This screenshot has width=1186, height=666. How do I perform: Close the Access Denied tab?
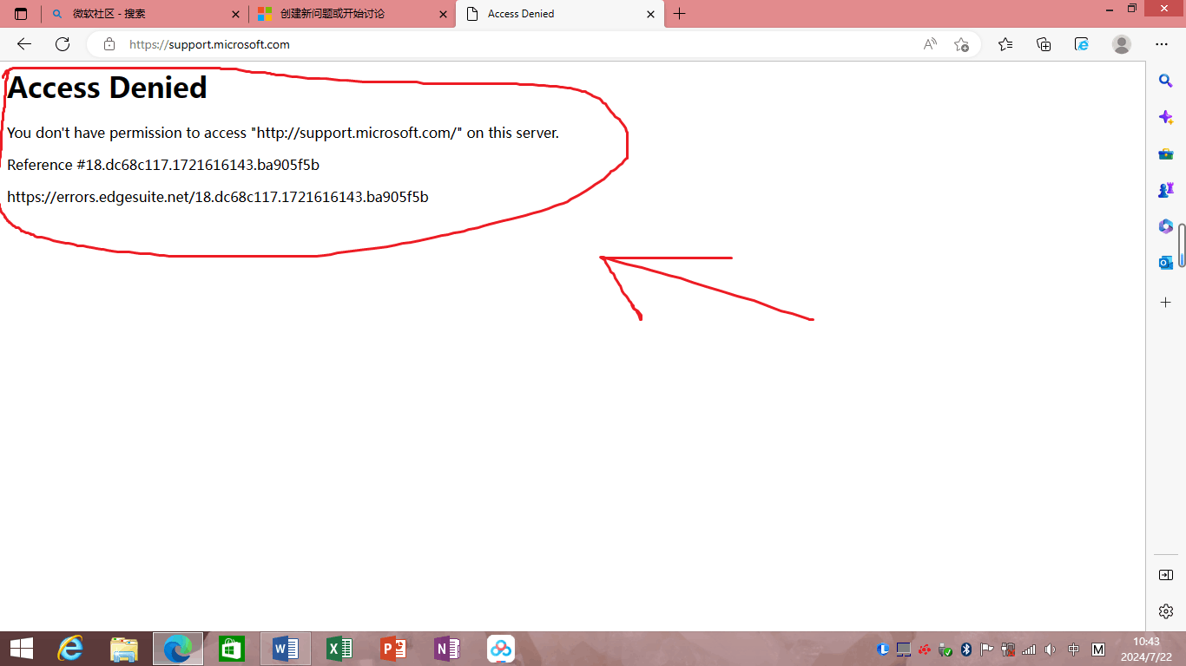pyautogui.click(x=650, y=14)
